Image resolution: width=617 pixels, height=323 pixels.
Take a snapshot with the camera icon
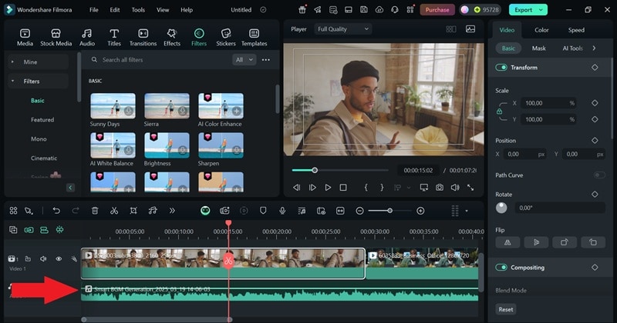(x=439, y=187)
